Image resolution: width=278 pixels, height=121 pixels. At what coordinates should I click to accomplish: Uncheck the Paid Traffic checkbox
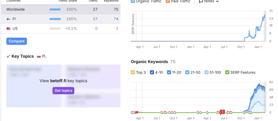point(168,1)
